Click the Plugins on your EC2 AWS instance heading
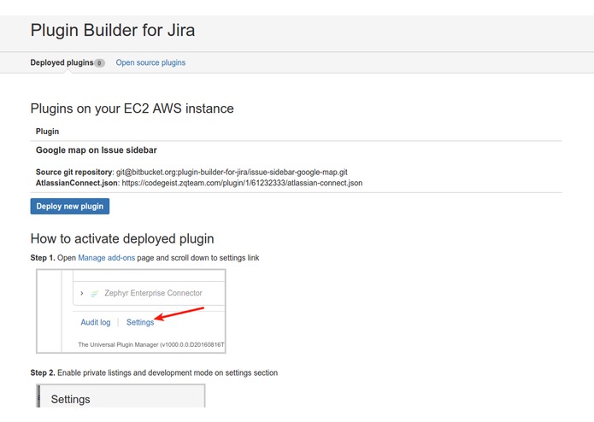The height and width of the screenshot is (422, 594). tap(132, 108)
